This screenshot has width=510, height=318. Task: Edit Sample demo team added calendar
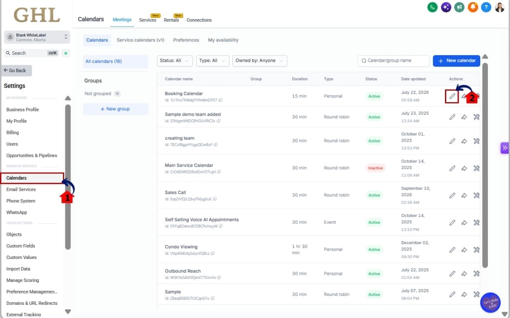(x=452, y=117)
